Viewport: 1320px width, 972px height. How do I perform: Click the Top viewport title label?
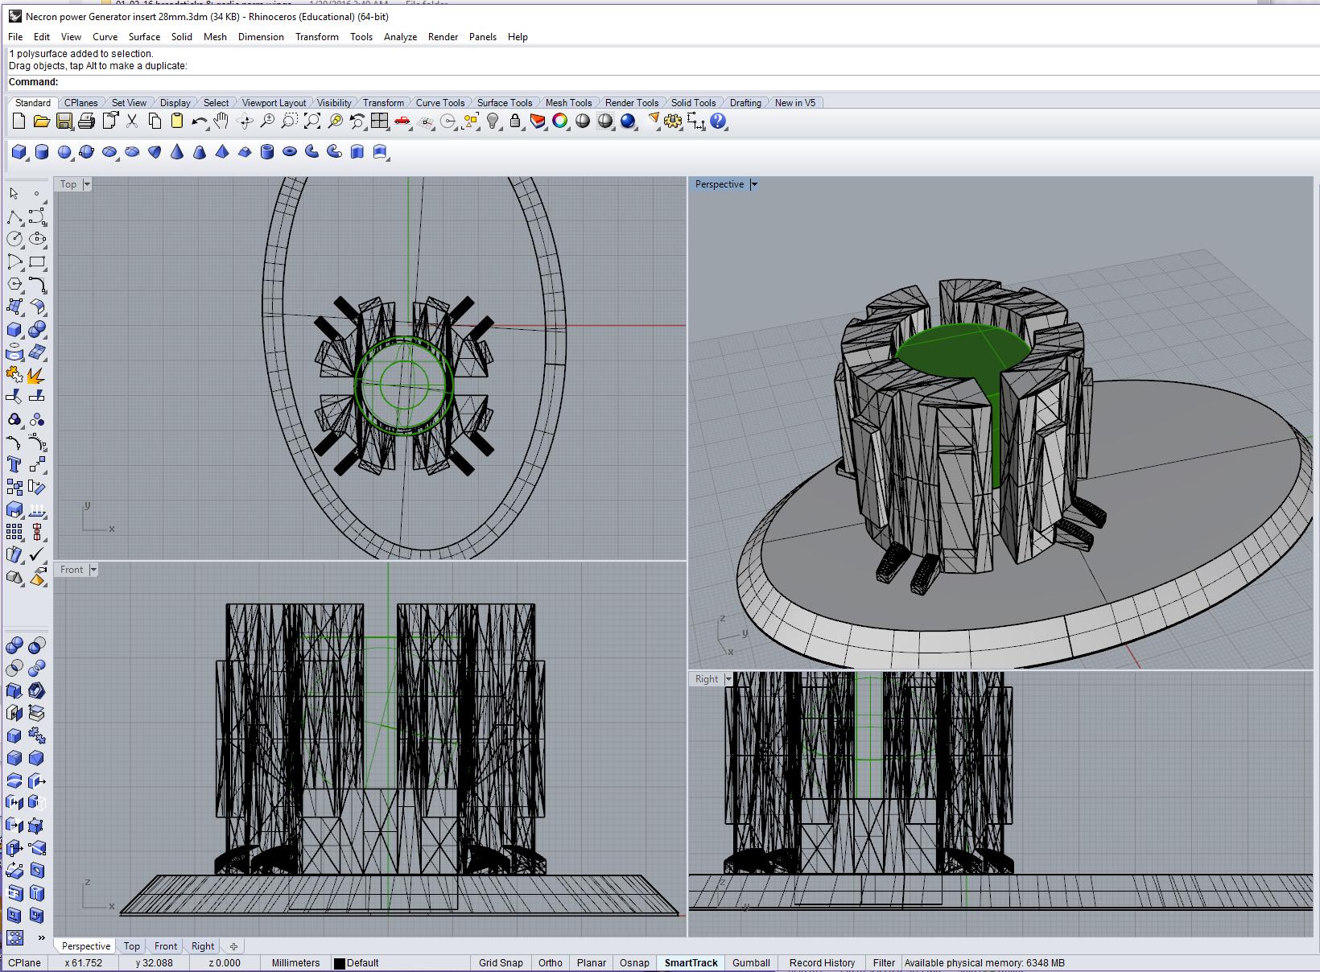[68, 184]
